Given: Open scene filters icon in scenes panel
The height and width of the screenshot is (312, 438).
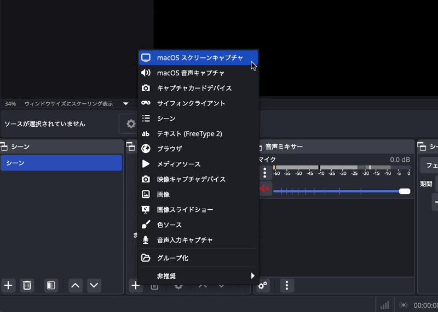Looking at the screenshot, I should 51,285.
